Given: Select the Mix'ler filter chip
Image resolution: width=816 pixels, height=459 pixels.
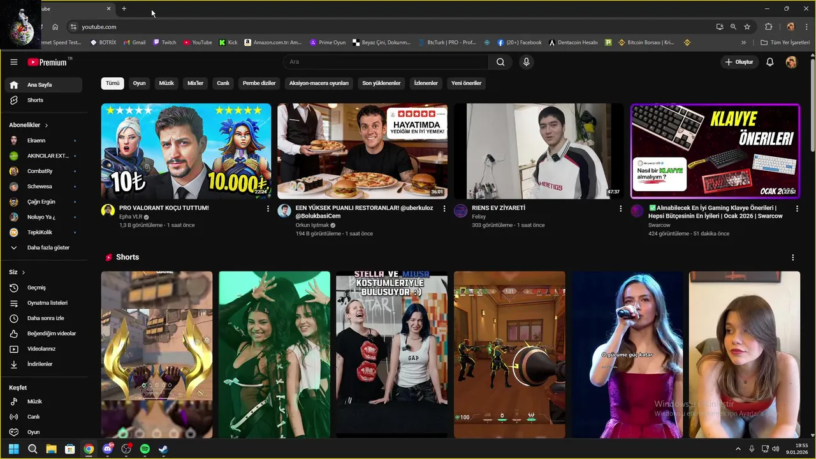Looking at the screenshot, I should [195, 84].
